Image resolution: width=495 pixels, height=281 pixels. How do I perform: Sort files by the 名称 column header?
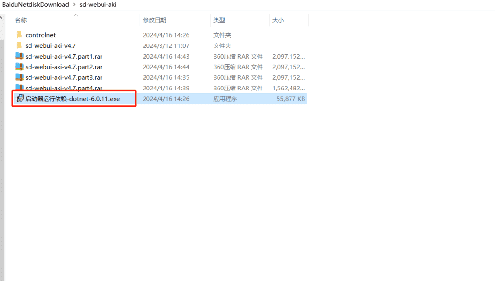[x=21, y=20]
